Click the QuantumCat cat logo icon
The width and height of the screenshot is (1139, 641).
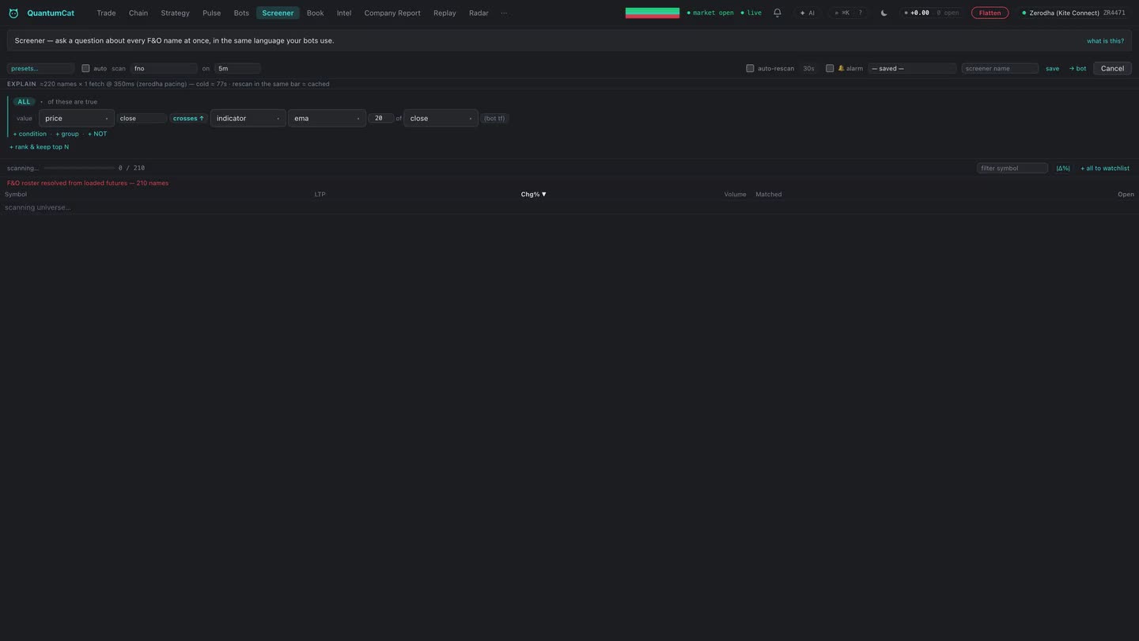tap(13, 13)
